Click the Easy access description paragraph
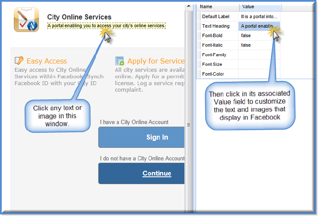 pos(59,77)
